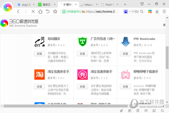Mute sound with the speaker icon

[146, 111]
